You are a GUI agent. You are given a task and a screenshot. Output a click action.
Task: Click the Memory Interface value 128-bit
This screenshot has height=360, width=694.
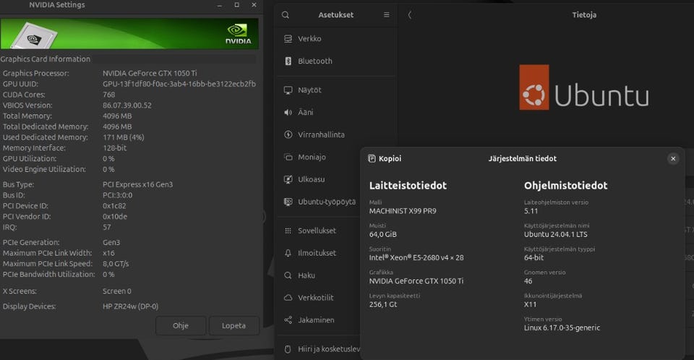(115, 148)
